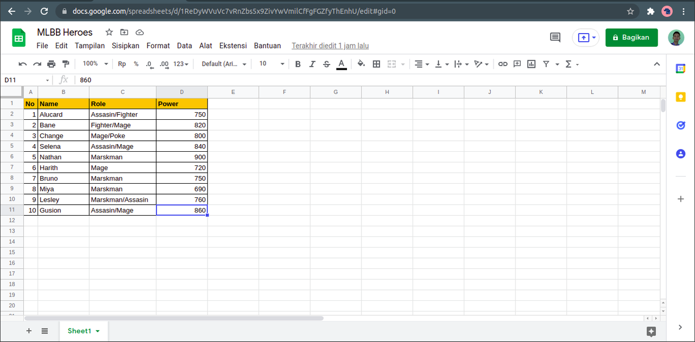The width and height of the screenshot is (695, 342).
Task: Open the Default (Ari... font dropdown
Action: (x=224, y=64)
